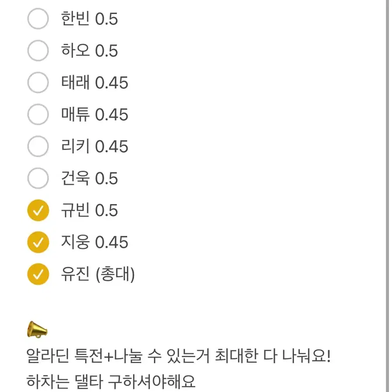Uncheck the 지웅 0.45 checkbox
This screenshot has width=392, height=392.
pyautogui.click(x=38, y=242)
